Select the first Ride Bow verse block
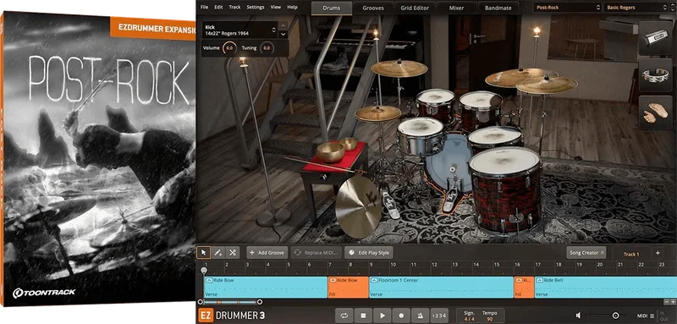This screenshot has width=677, height=324. (266, 288)
